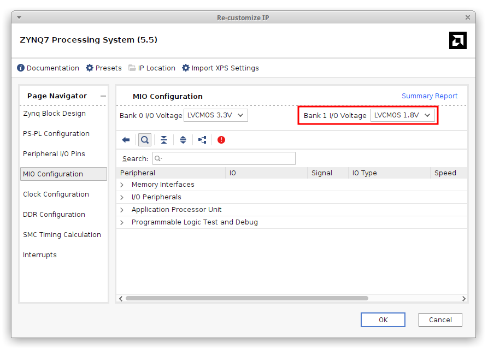
Task: Toggle the search magnifier toolbar icon
Action: pyautogui.click(x=144, y=140)
